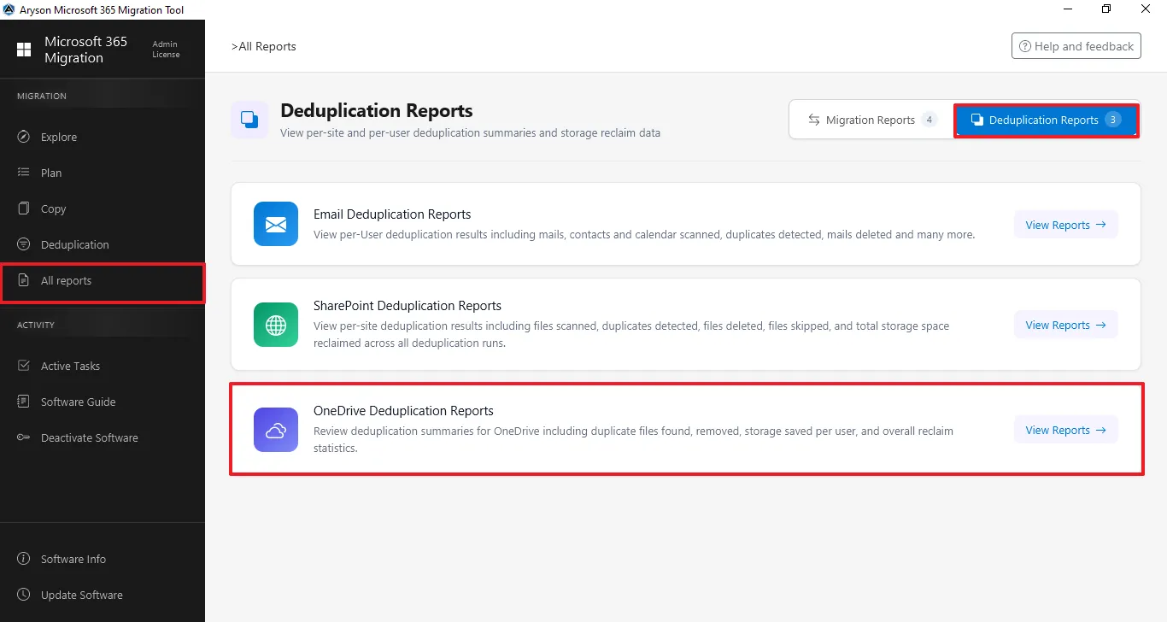Click the SharePoint Deduplication Reports title
Screen dimensions: 1167x622
click(408, 305)
